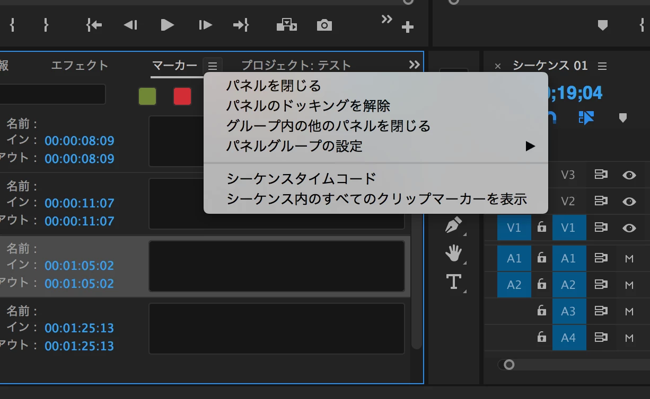This screenshot has width=650, height=399.
Task: Toggle sync lock on track V2
Action: point(601,201)
